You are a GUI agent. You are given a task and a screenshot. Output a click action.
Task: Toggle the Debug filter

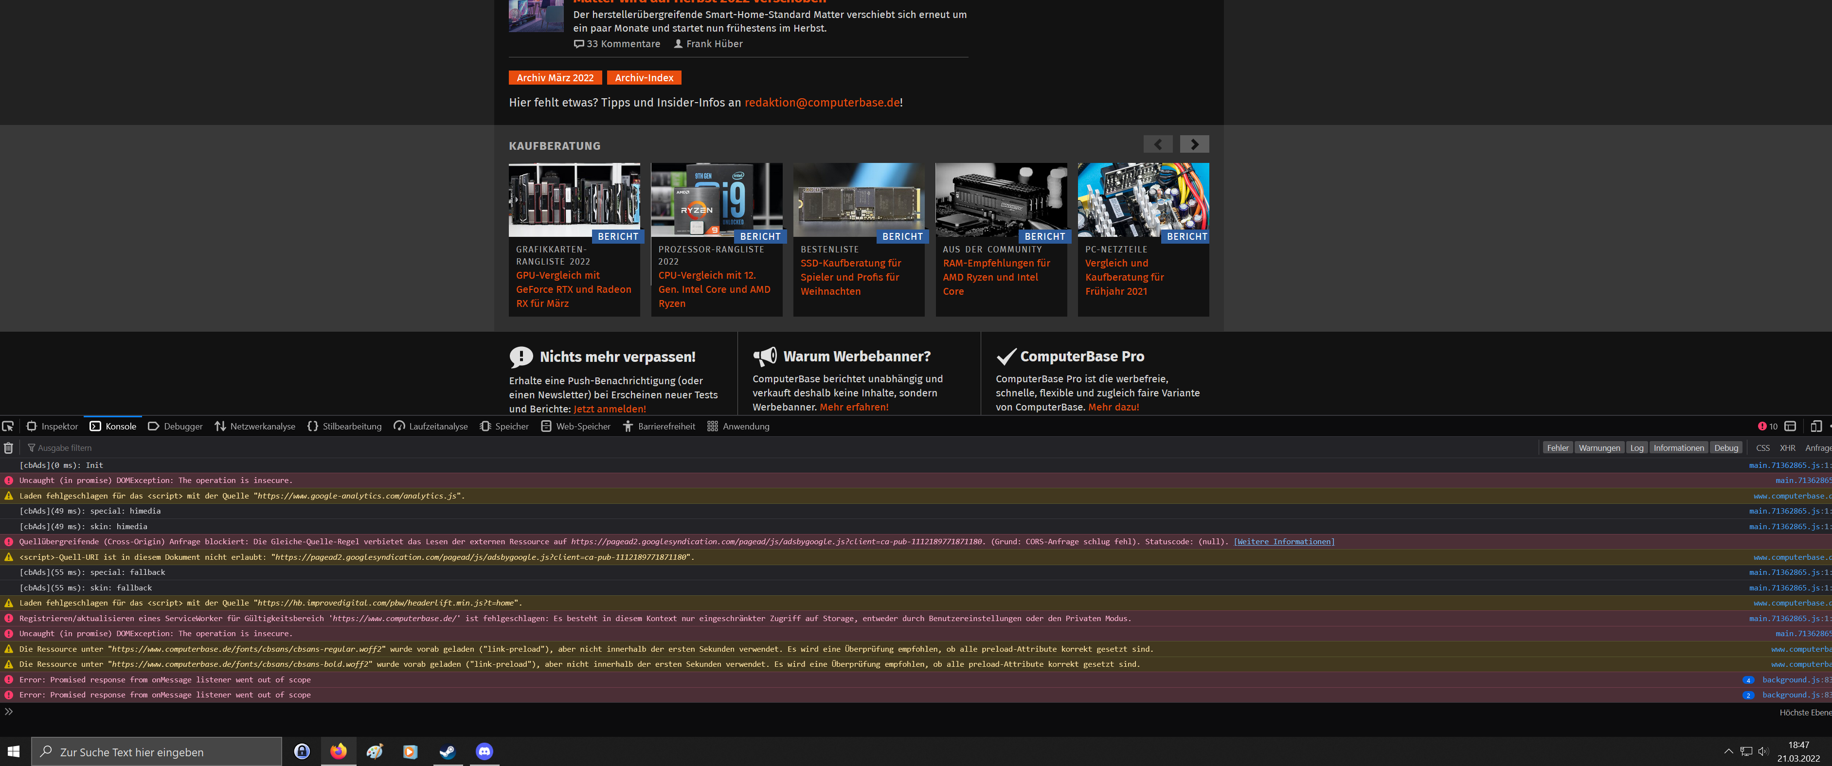pos(1725,447)
